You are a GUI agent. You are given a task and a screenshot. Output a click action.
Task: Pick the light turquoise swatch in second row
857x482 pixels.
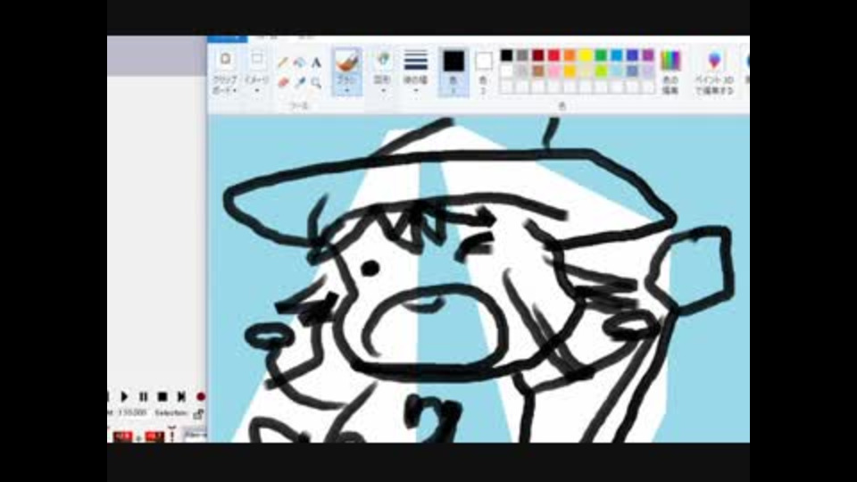click(617, 71)
